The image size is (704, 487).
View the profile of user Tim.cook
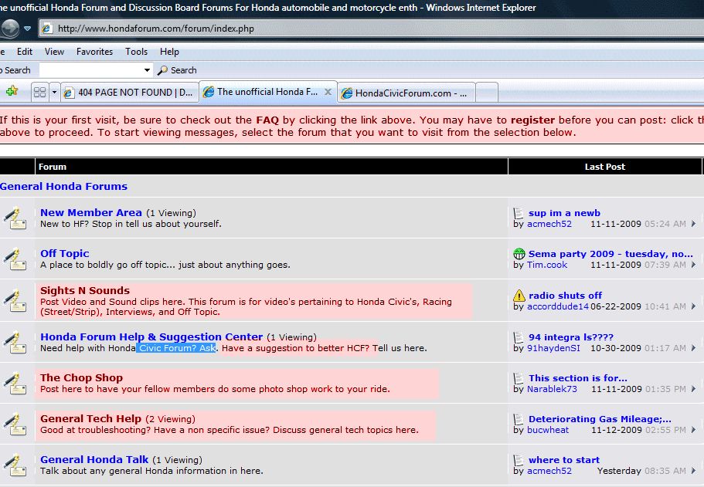tap(547, 265)
